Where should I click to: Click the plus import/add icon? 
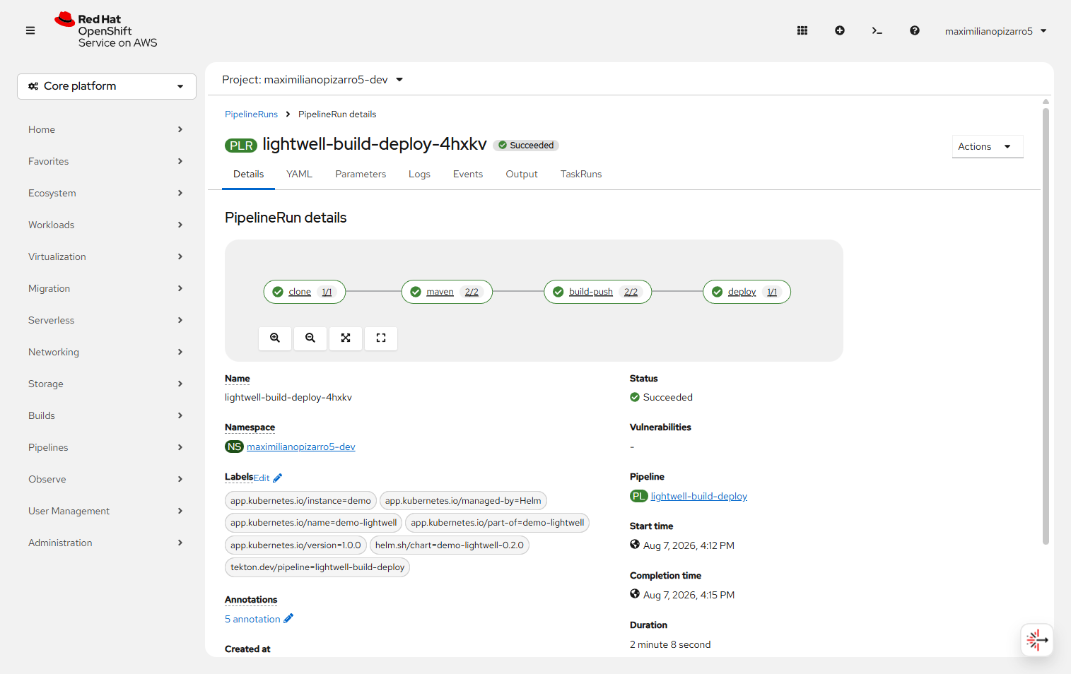click(840, 30)
